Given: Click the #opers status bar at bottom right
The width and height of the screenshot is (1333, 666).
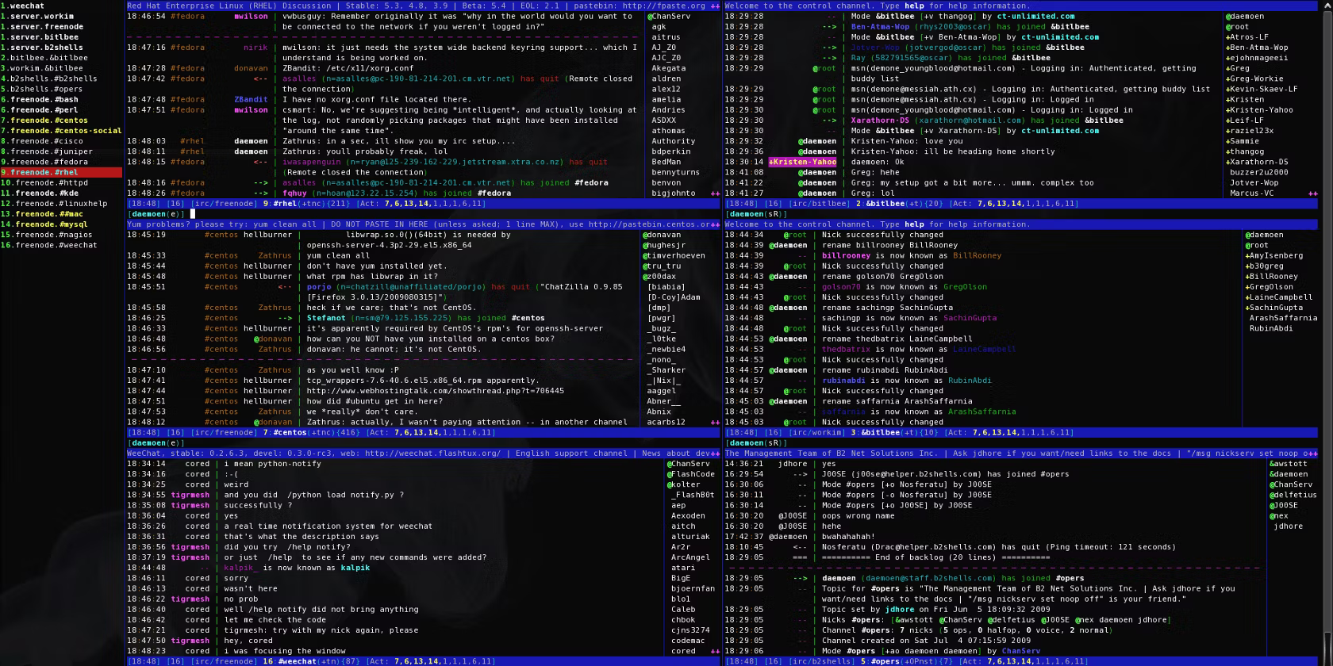Looking at the screenshot, I should 1022,661.
